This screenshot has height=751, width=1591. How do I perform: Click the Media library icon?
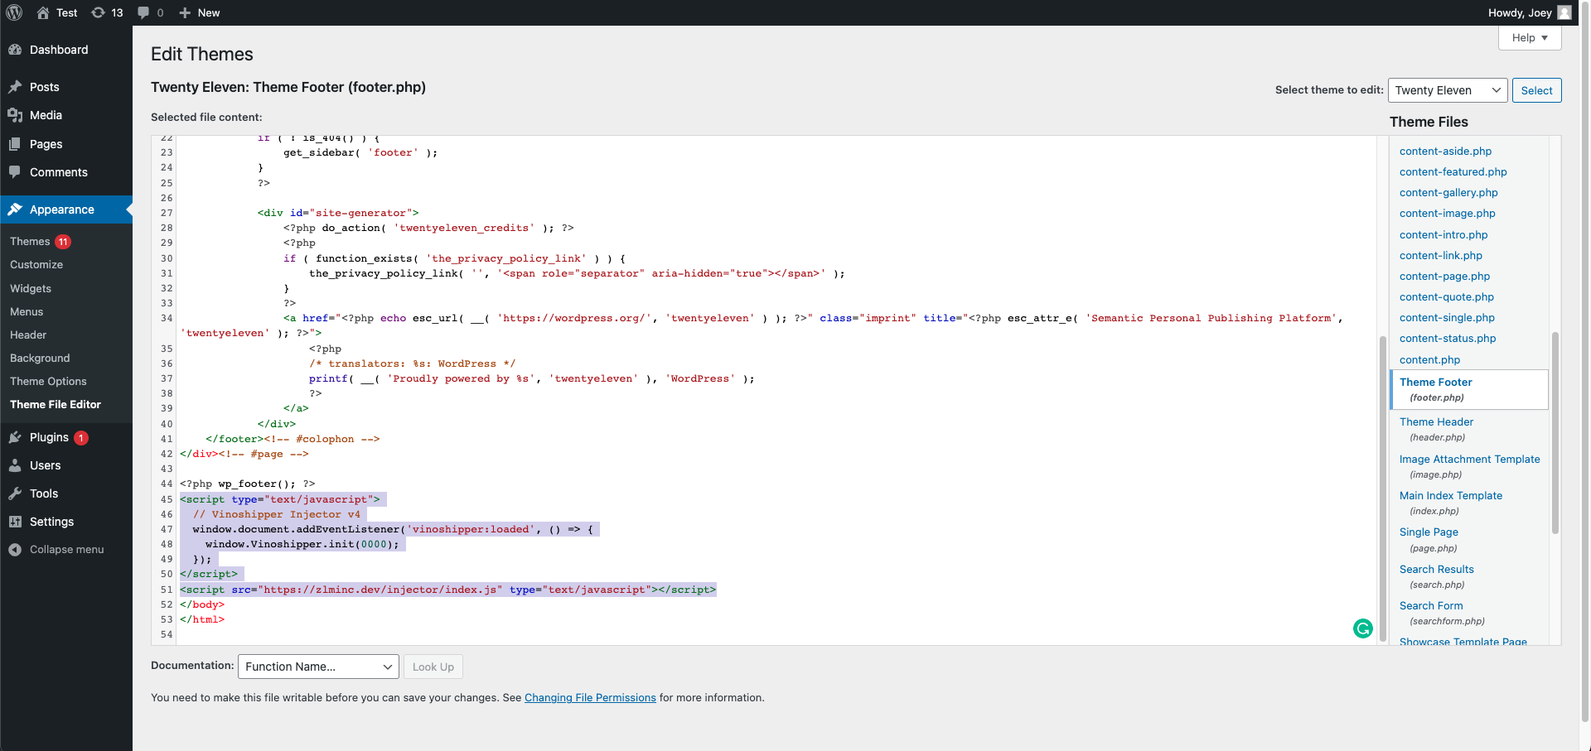coord(15,115)
